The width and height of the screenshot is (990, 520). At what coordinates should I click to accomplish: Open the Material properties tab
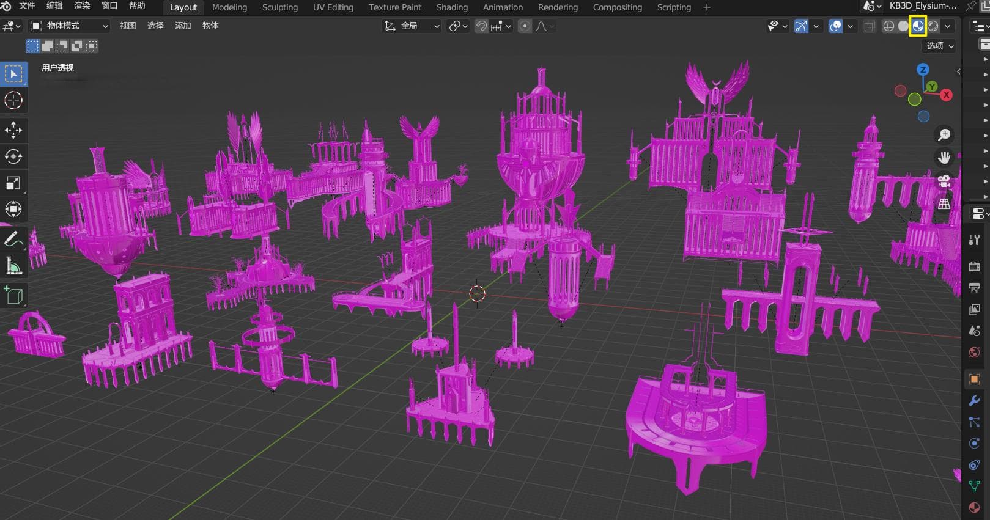[x=975, y=508]
